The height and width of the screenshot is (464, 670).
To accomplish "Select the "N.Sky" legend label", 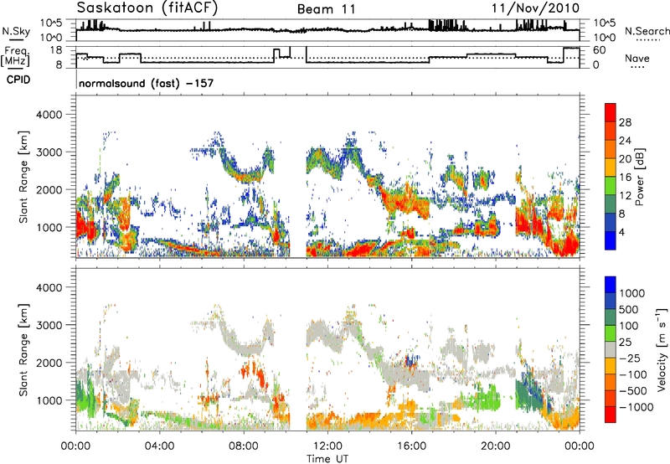I will click(16, 31).
